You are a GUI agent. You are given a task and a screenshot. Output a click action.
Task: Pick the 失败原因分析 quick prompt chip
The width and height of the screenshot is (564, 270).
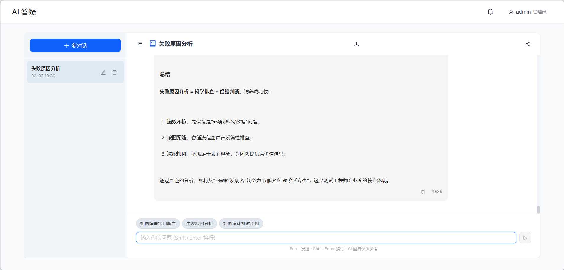click(x=199, y=224)
